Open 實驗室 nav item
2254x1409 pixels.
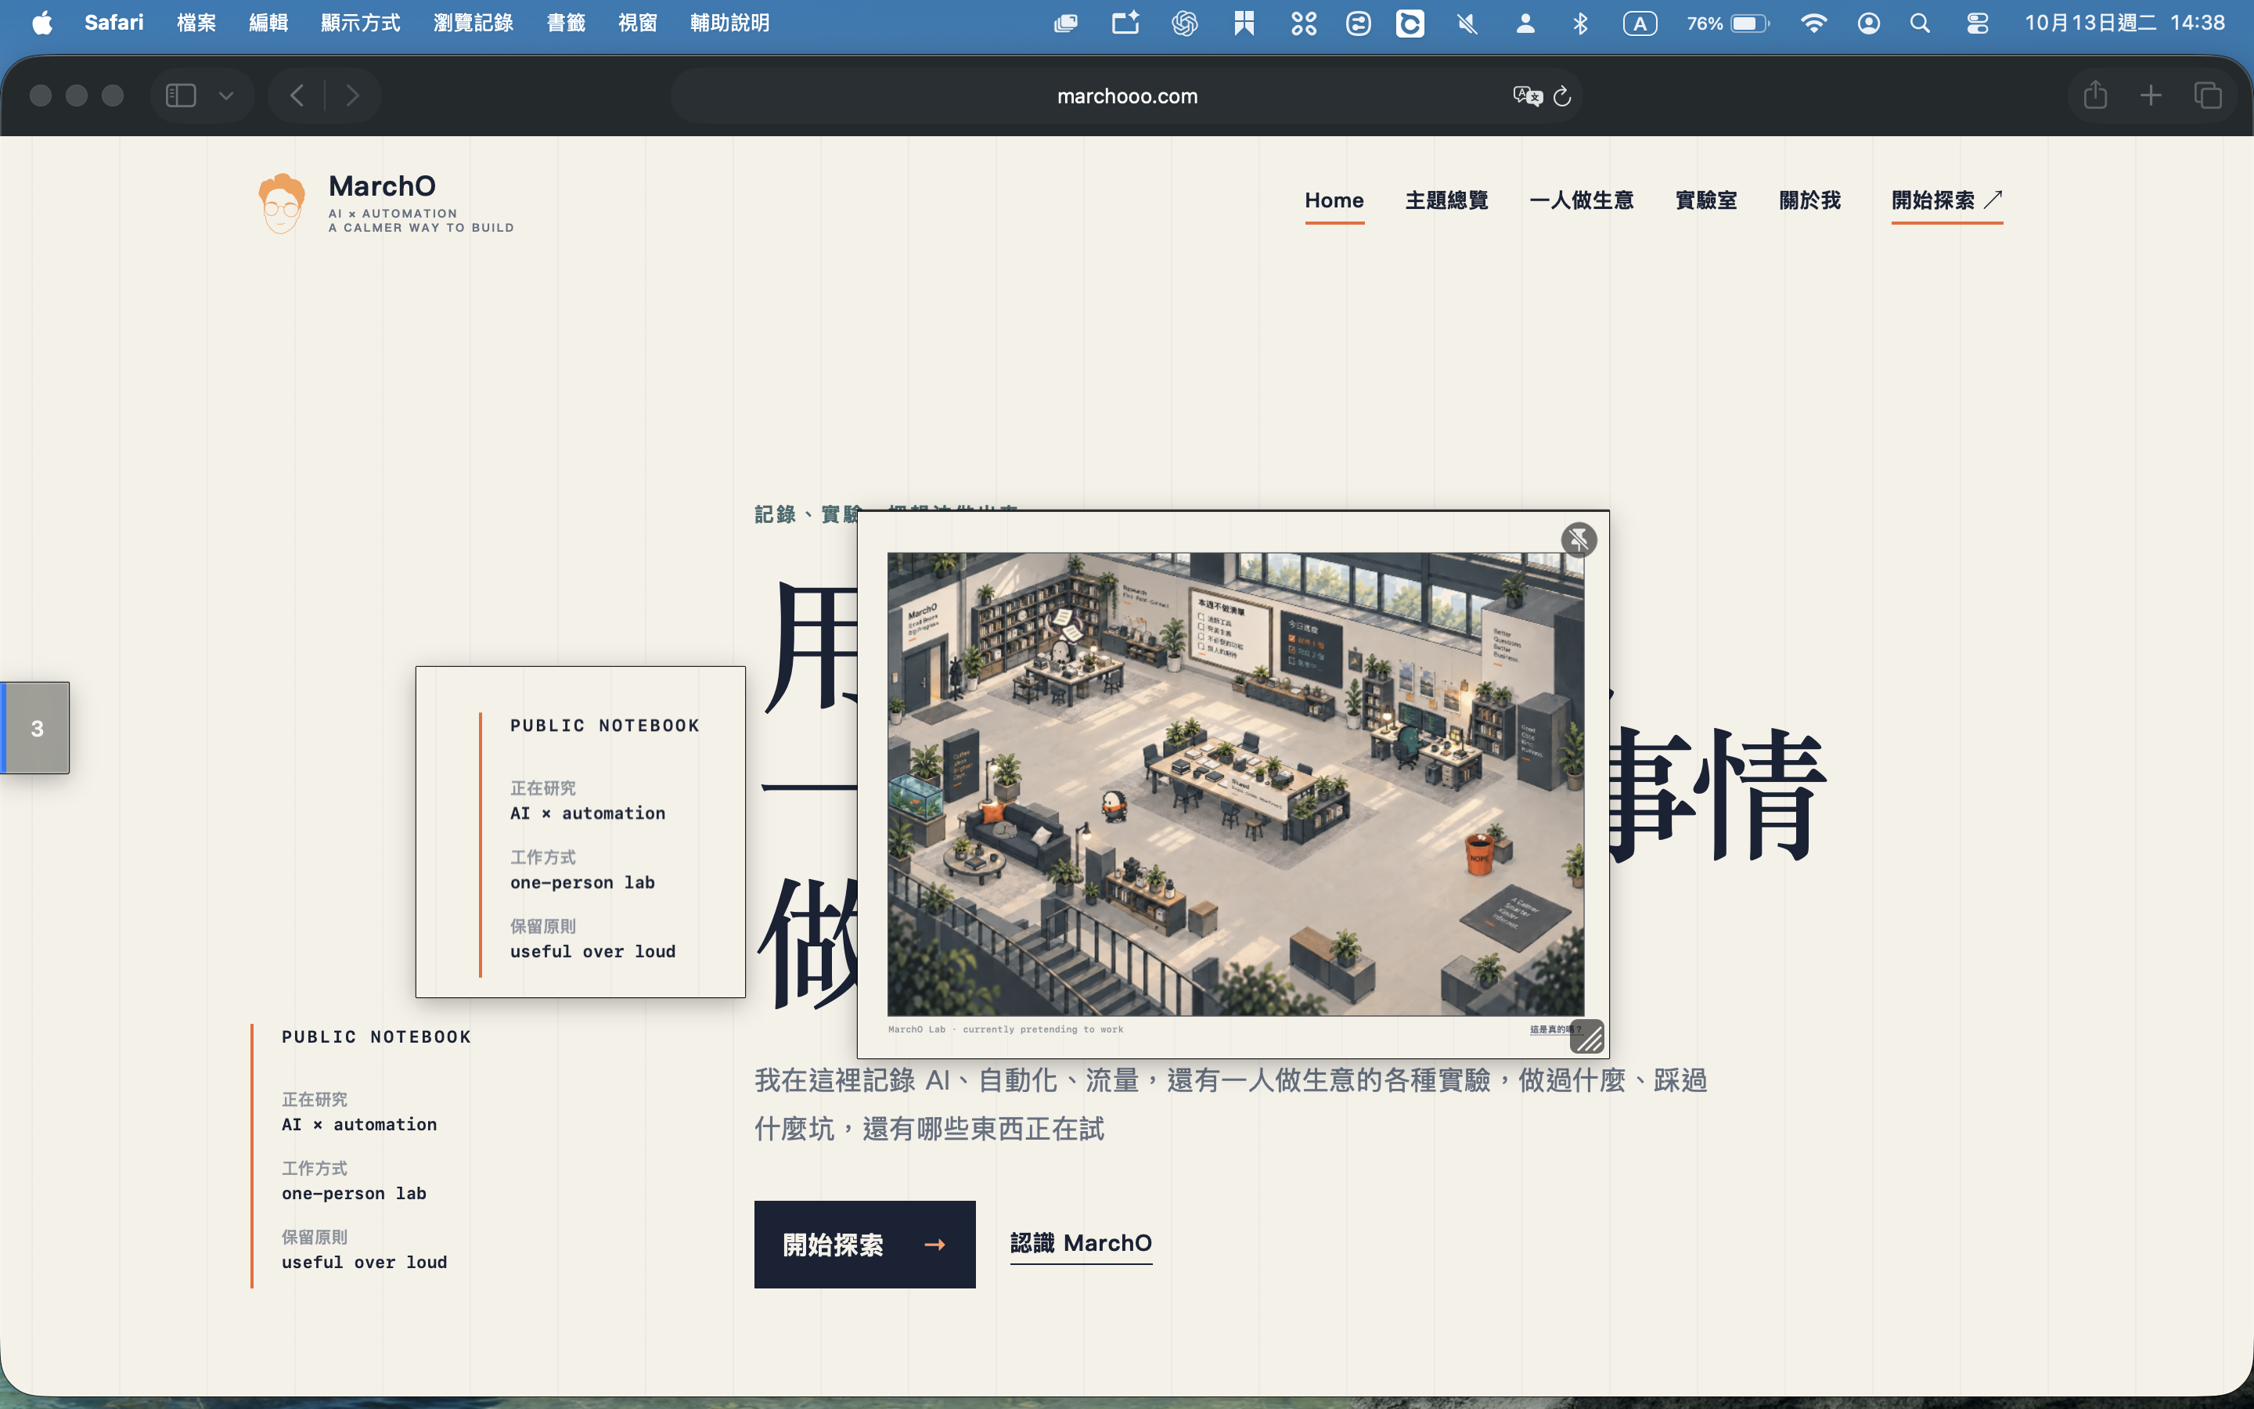1706,200
